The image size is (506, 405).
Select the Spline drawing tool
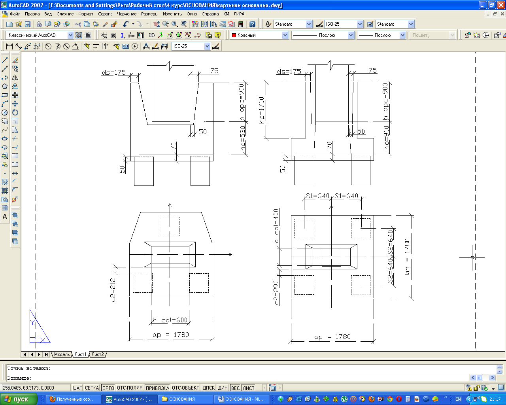(x=5, y=130)
